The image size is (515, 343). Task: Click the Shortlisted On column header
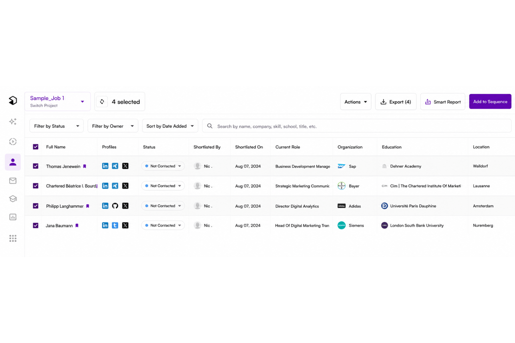point(249,147)
